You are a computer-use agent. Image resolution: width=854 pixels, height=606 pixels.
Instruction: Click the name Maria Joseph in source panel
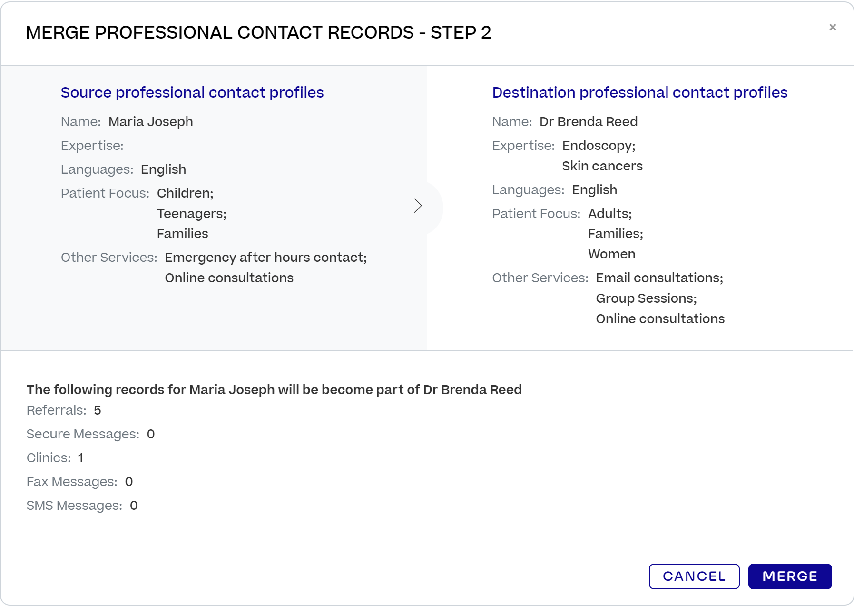(151, 122)
